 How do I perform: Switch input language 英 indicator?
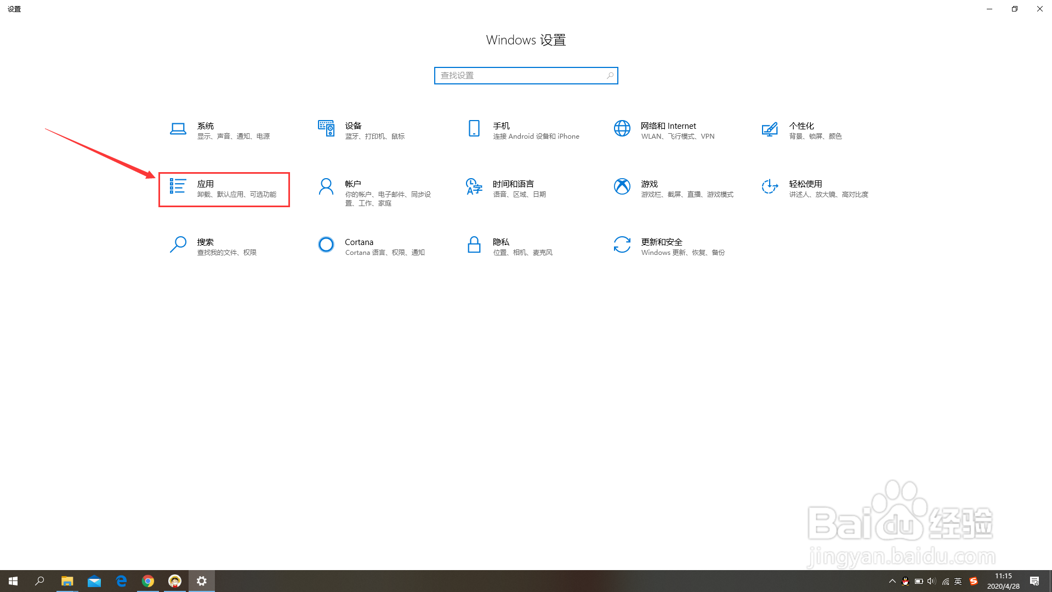(x=958, y=582)
